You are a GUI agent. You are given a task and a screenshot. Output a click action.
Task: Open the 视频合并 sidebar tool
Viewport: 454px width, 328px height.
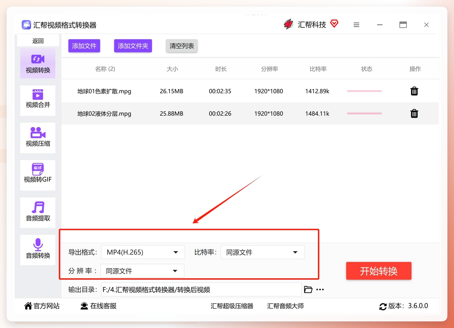(38, 101)
